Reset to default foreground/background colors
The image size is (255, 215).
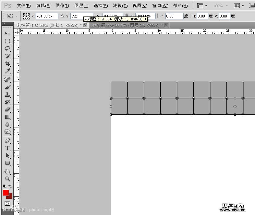click(x=4, y=186)
